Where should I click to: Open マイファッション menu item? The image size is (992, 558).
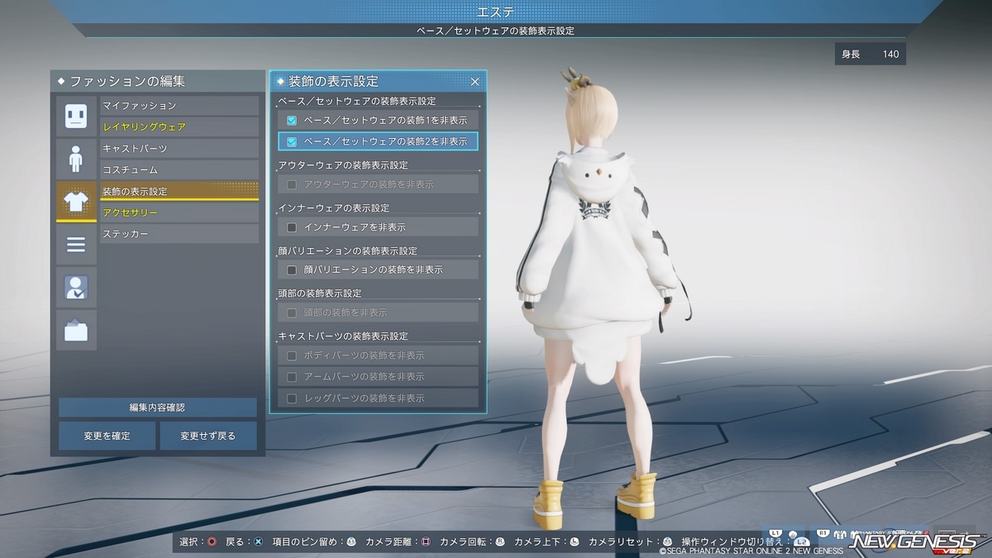179,106
